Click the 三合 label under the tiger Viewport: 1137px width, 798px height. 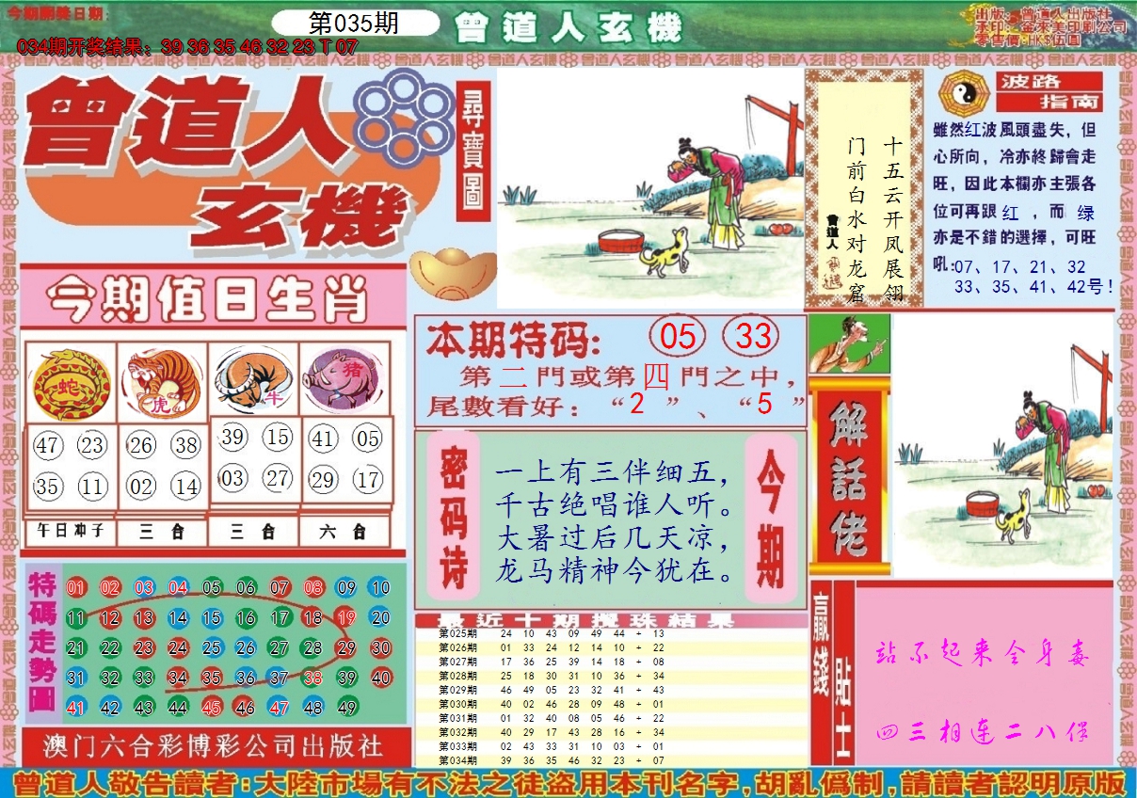[162, 531]
